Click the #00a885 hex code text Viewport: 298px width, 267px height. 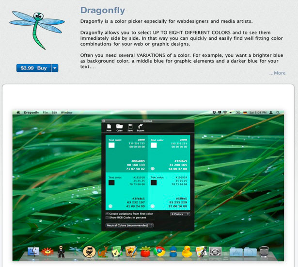tap(138, 161)
